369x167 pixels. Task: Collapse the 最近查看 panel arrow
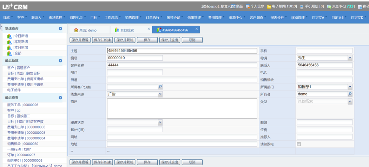(x=60, y=98)
